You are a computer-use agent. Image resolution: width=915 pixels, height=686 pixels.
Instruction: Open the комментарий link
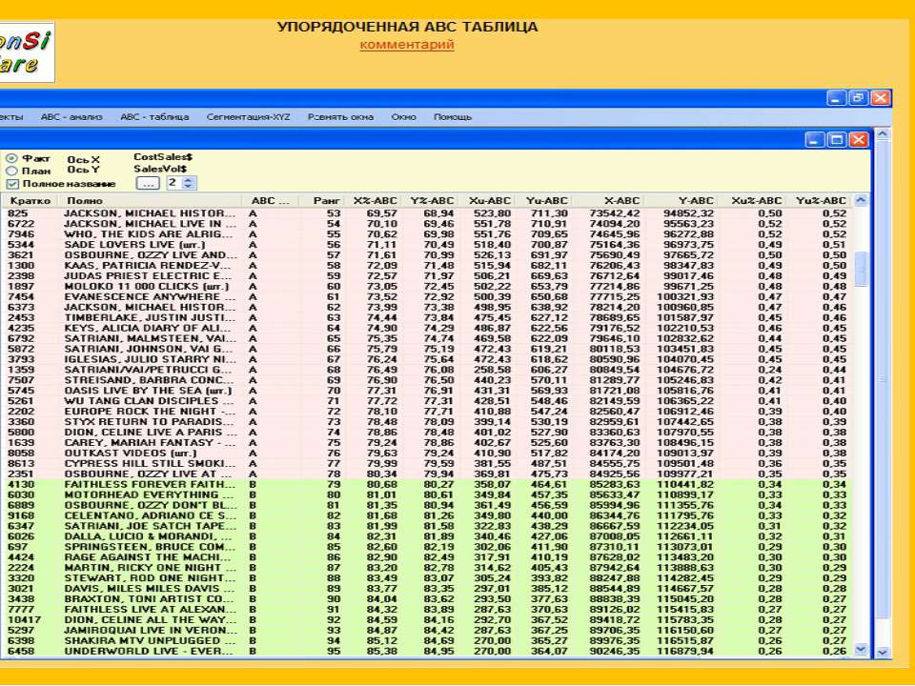pos(407,45)
